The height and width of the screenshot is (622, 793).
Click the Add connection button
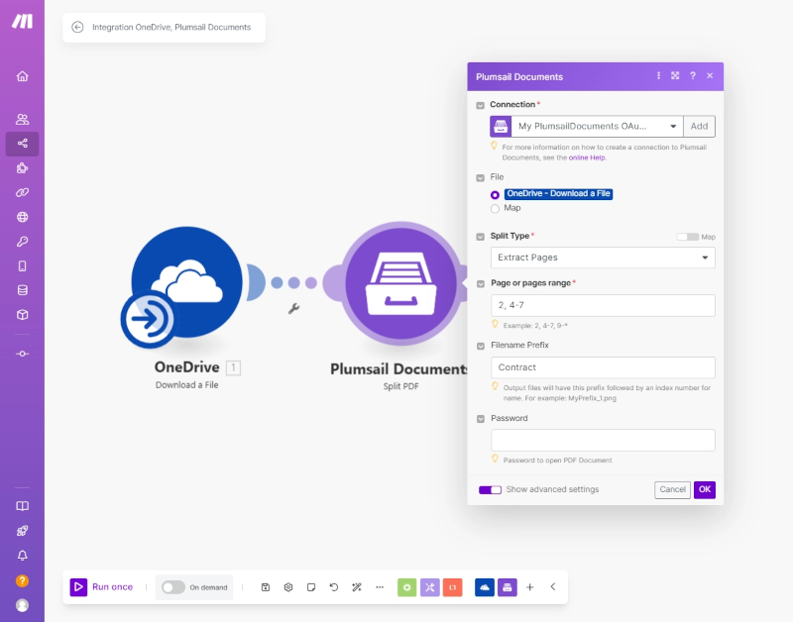click(700, 127)
